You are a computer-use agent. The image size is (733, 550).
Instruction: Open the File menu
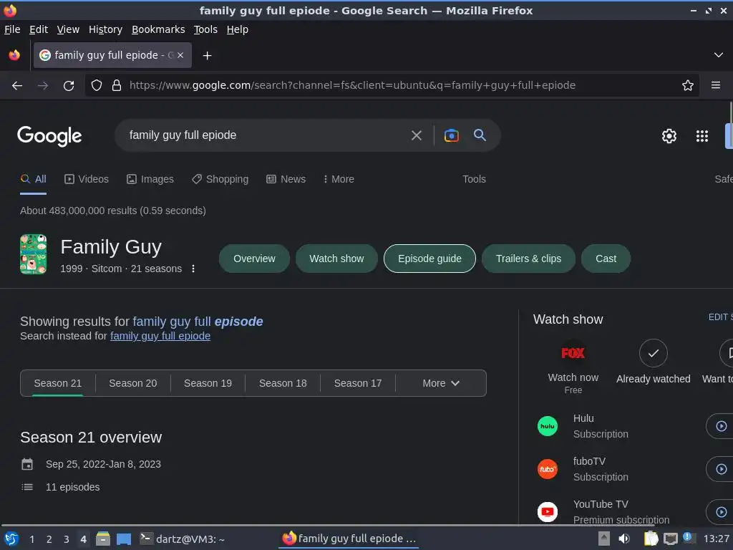(x=12, y=29)
